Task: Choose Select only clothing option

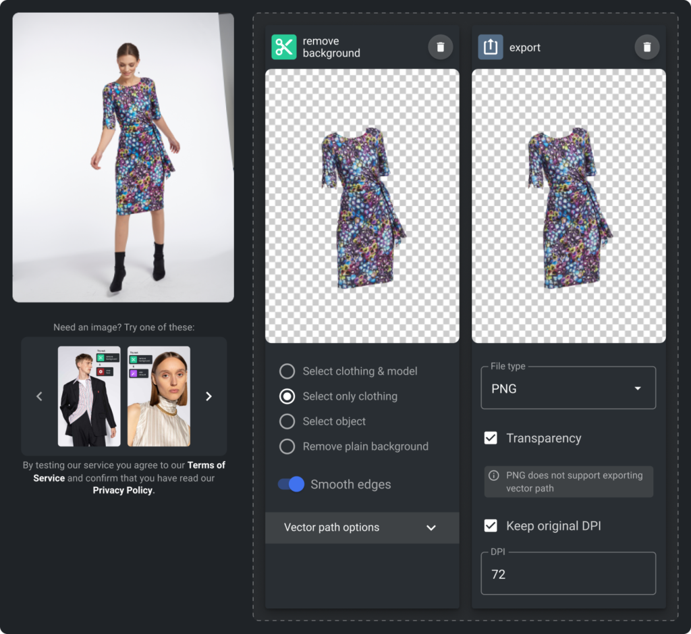Action: 339,396
